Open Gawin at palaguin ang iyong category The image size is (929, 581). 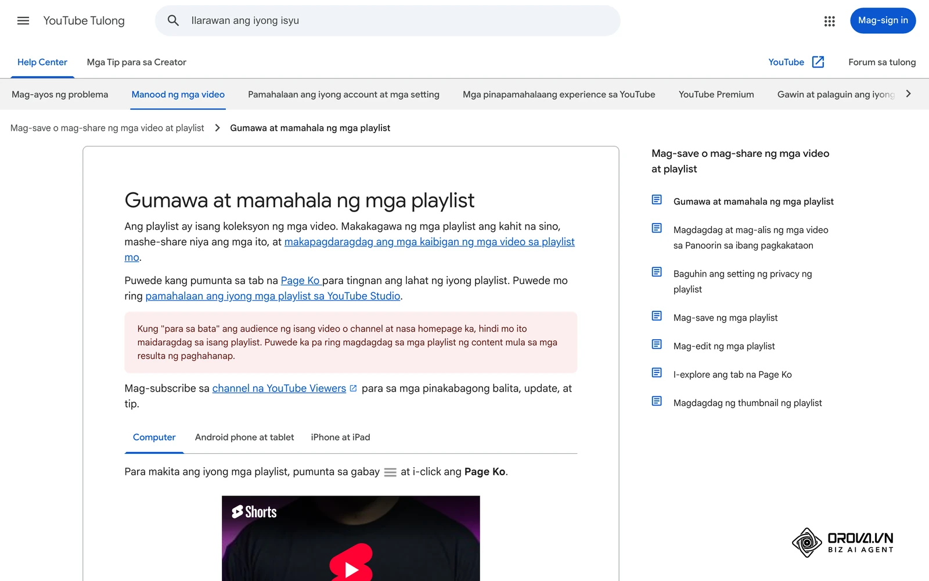pos(836,94)
